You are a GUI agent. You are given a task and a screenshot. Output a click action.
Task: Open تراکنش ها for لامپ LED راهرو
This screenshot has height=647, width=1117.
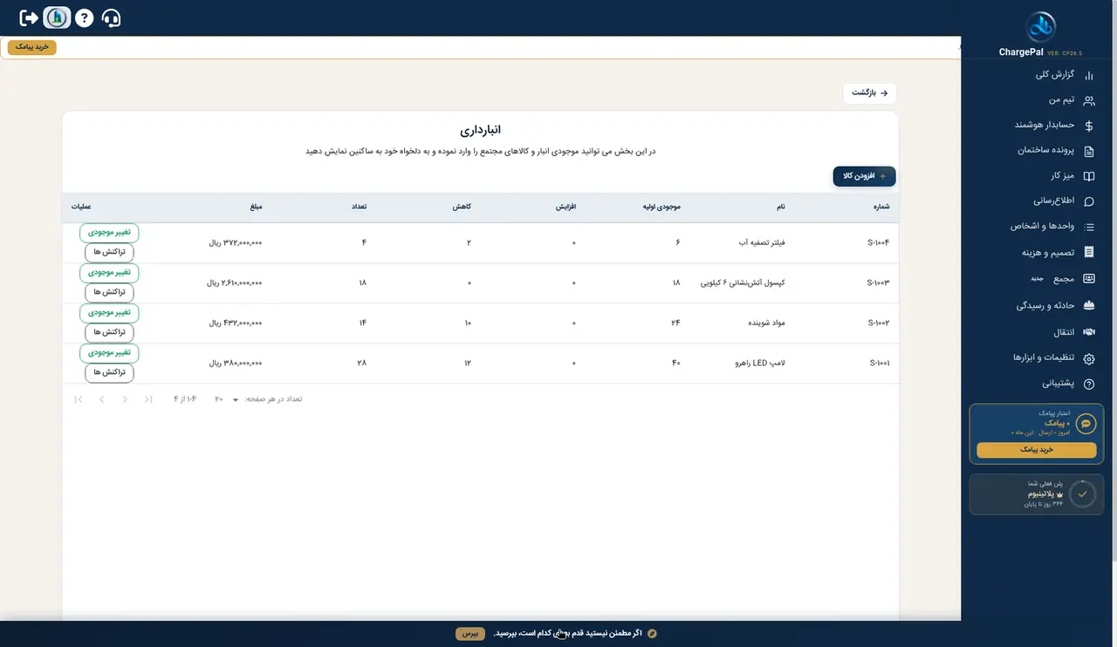(x=109, y=372)
